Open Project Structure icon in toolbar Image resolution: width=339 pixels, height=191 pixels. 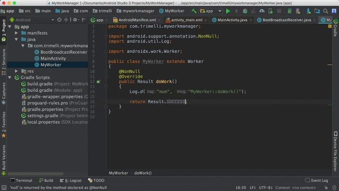pyautogui.click(x=317, y=11)
